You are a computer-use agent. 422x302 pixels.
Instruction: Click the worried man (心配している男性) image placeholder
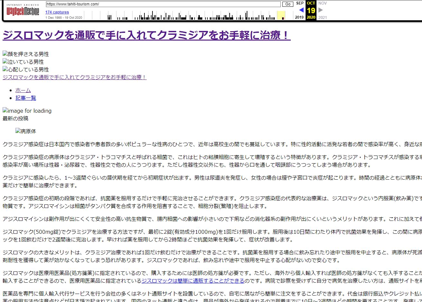(26, 70)
